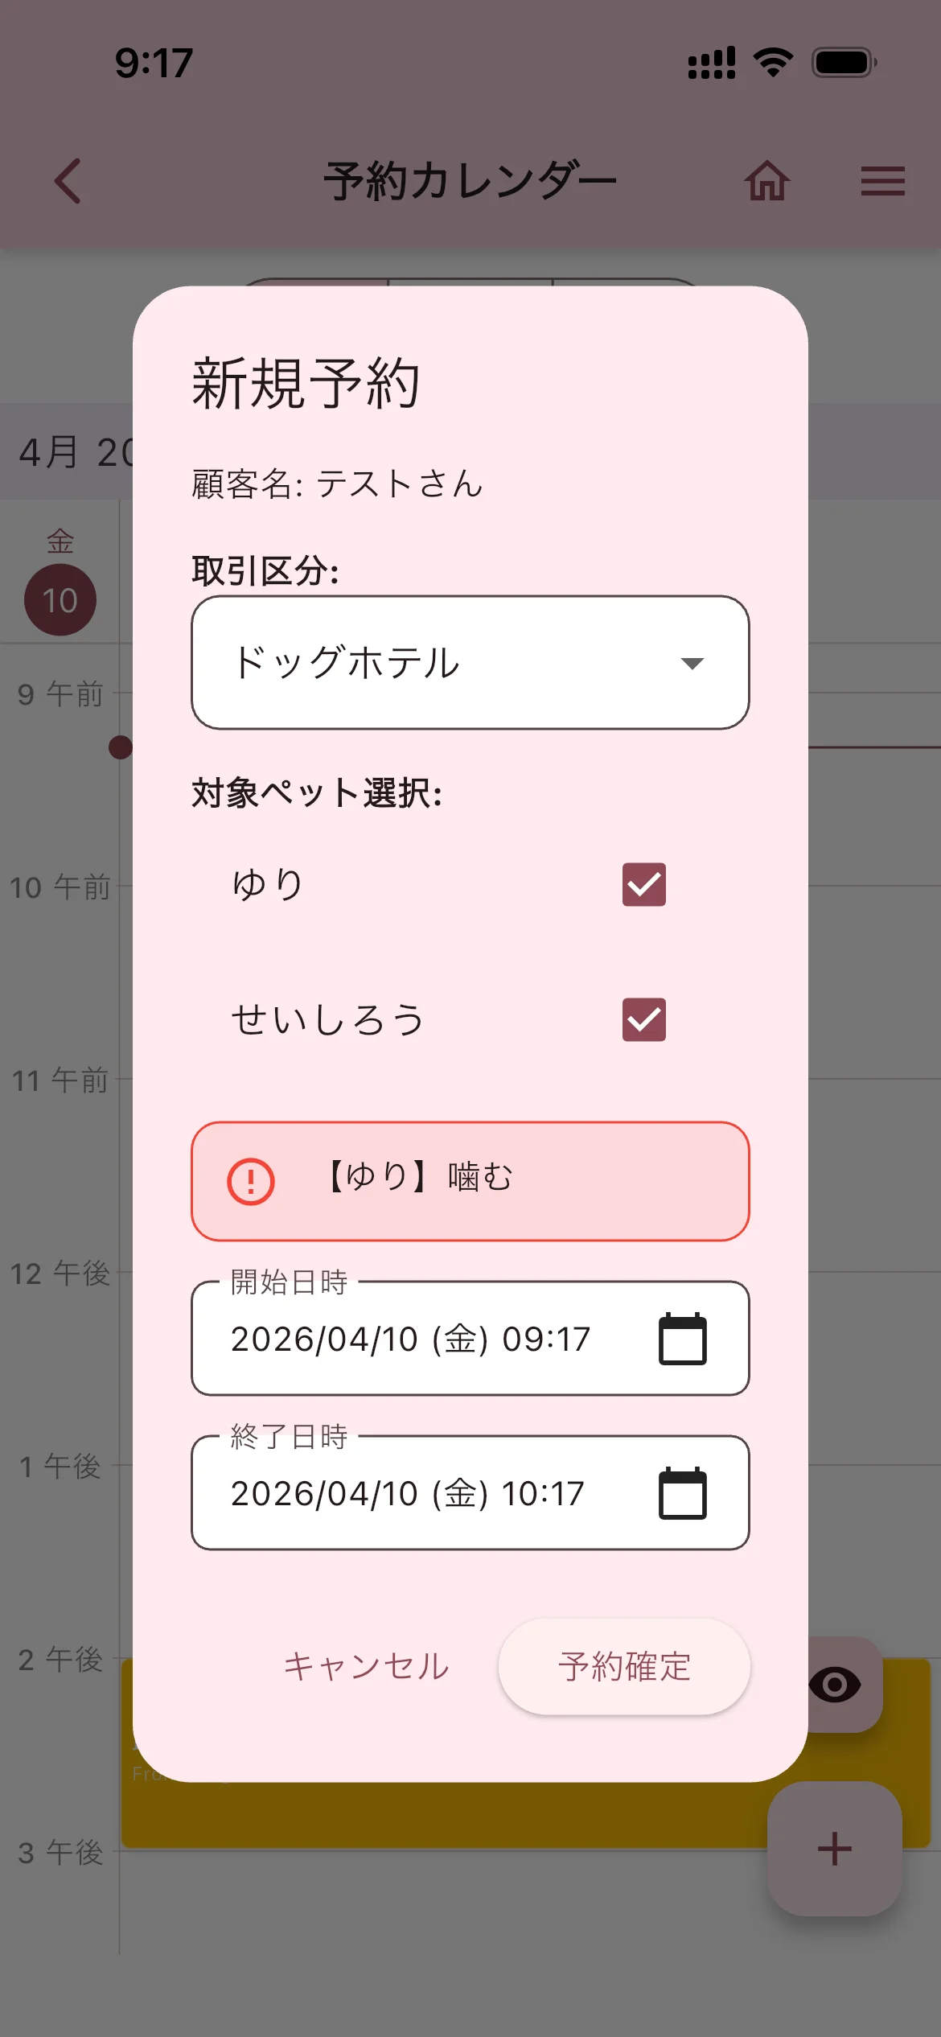941x2037 pixels.
Task: Tap the plus button to add an entry
Action: [x=834, y=1846]
